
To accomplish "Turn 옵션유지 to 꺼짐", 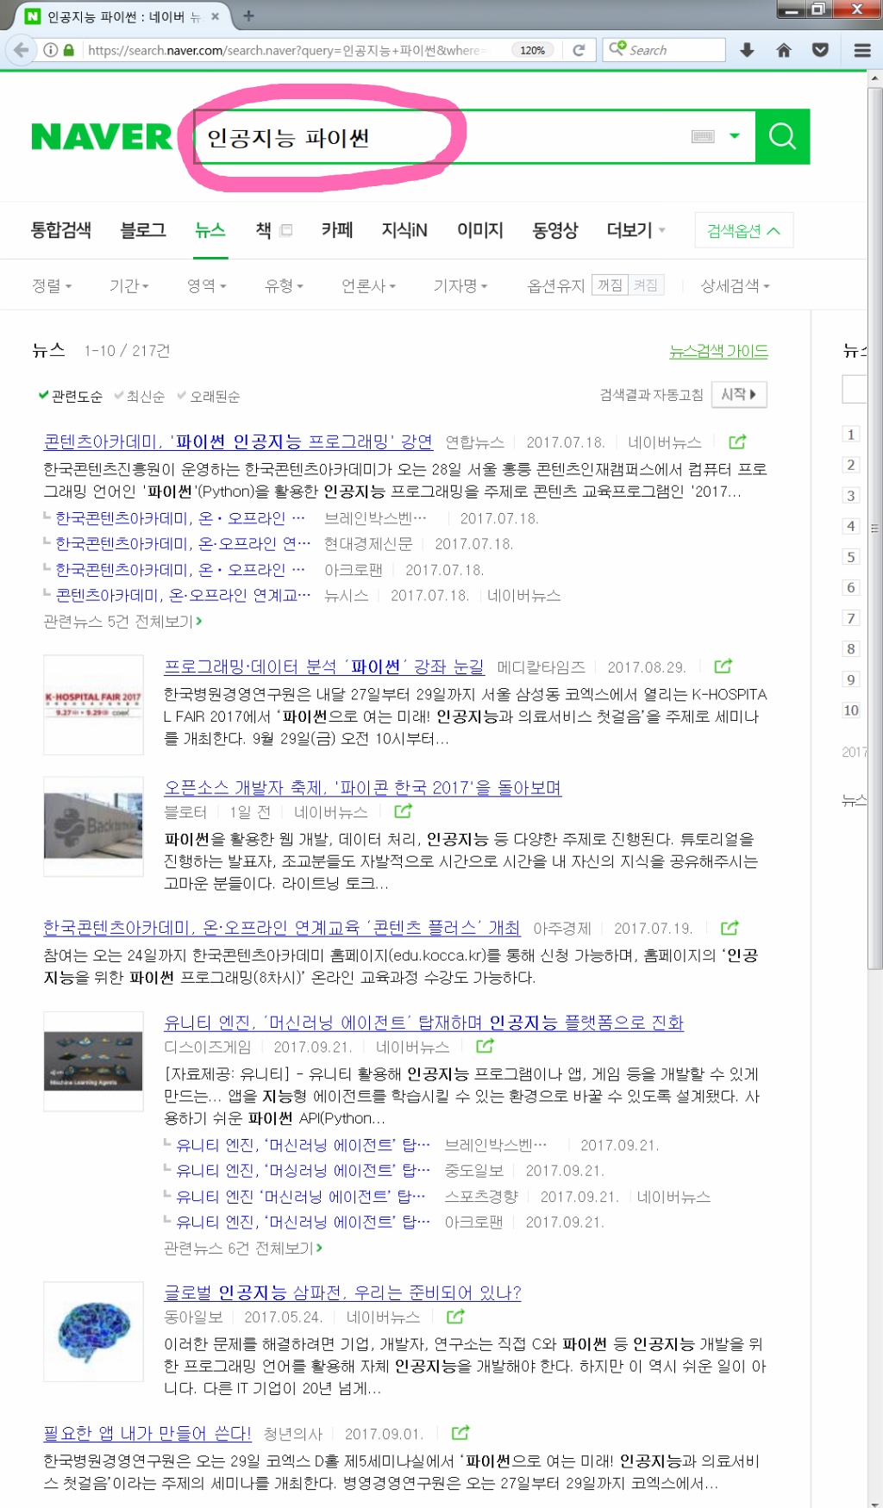I will [x=610, y=285].
